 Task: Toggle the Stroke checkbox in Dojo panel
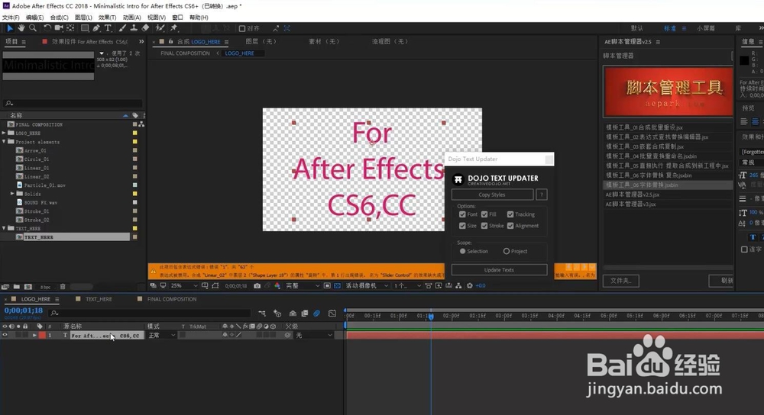click(x=484, y=226)
